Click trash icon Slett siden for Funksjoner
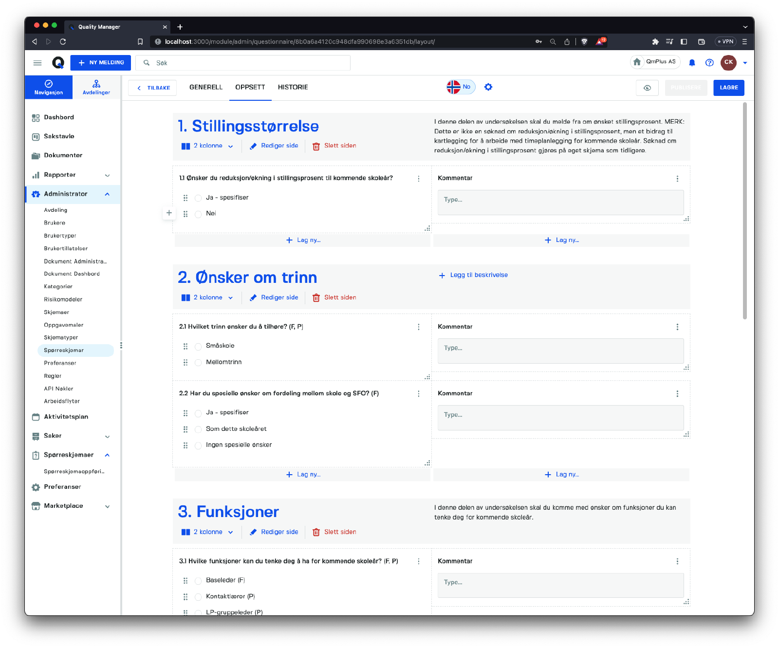The height and width of the screenshot is (648, 779). 316,532
